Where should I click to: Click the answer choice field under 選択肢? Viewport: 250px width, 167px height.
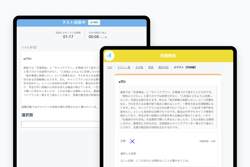[x=61, y=124]
